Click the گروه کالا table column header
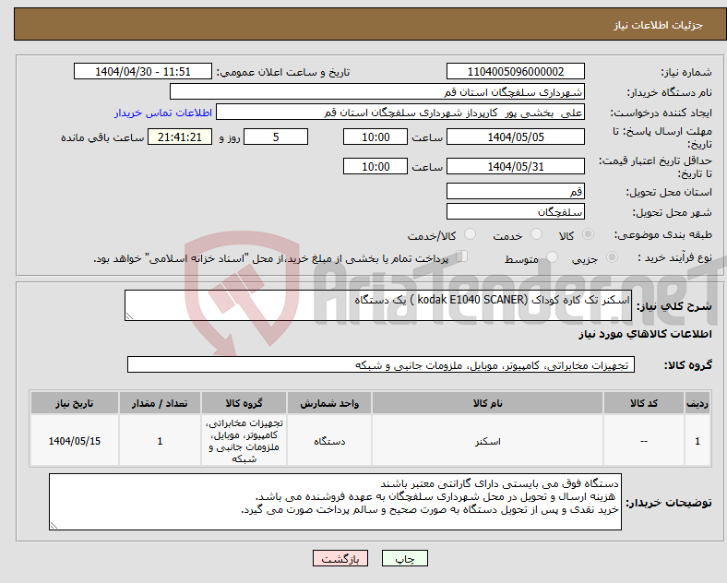 tap(244, 403)
